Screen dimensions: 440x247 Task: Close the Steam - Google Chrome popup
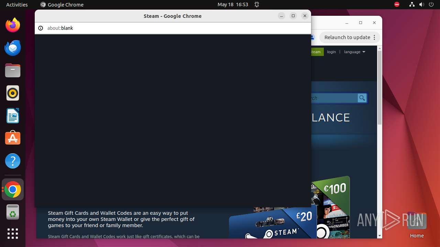click(305, 16)
